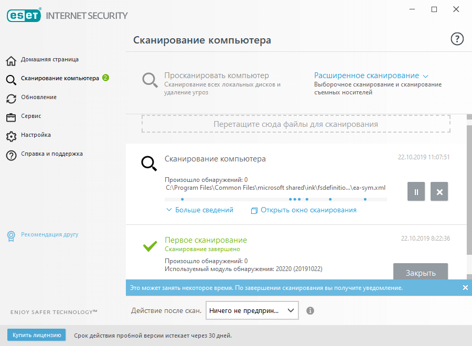This screenshot has width=472, height=346.
Task: Open Настройка section
Action: pyautogui.click(x=36, y=135)
